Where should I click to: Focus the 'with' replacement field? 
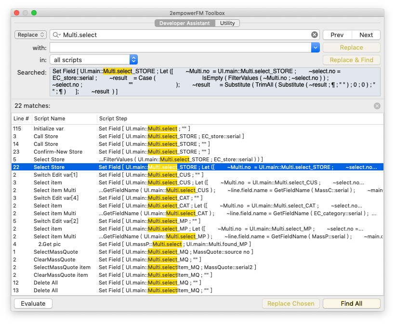pos(181,48)
